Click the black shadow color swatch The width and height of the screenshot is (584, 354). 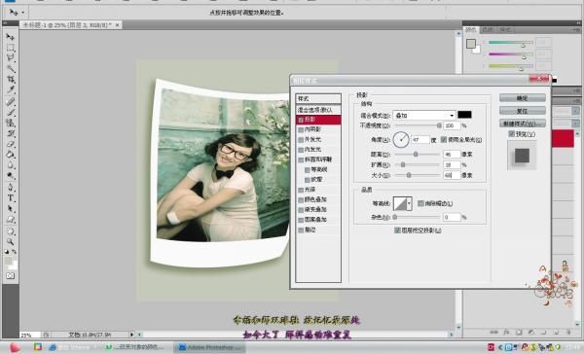point(464,115)
